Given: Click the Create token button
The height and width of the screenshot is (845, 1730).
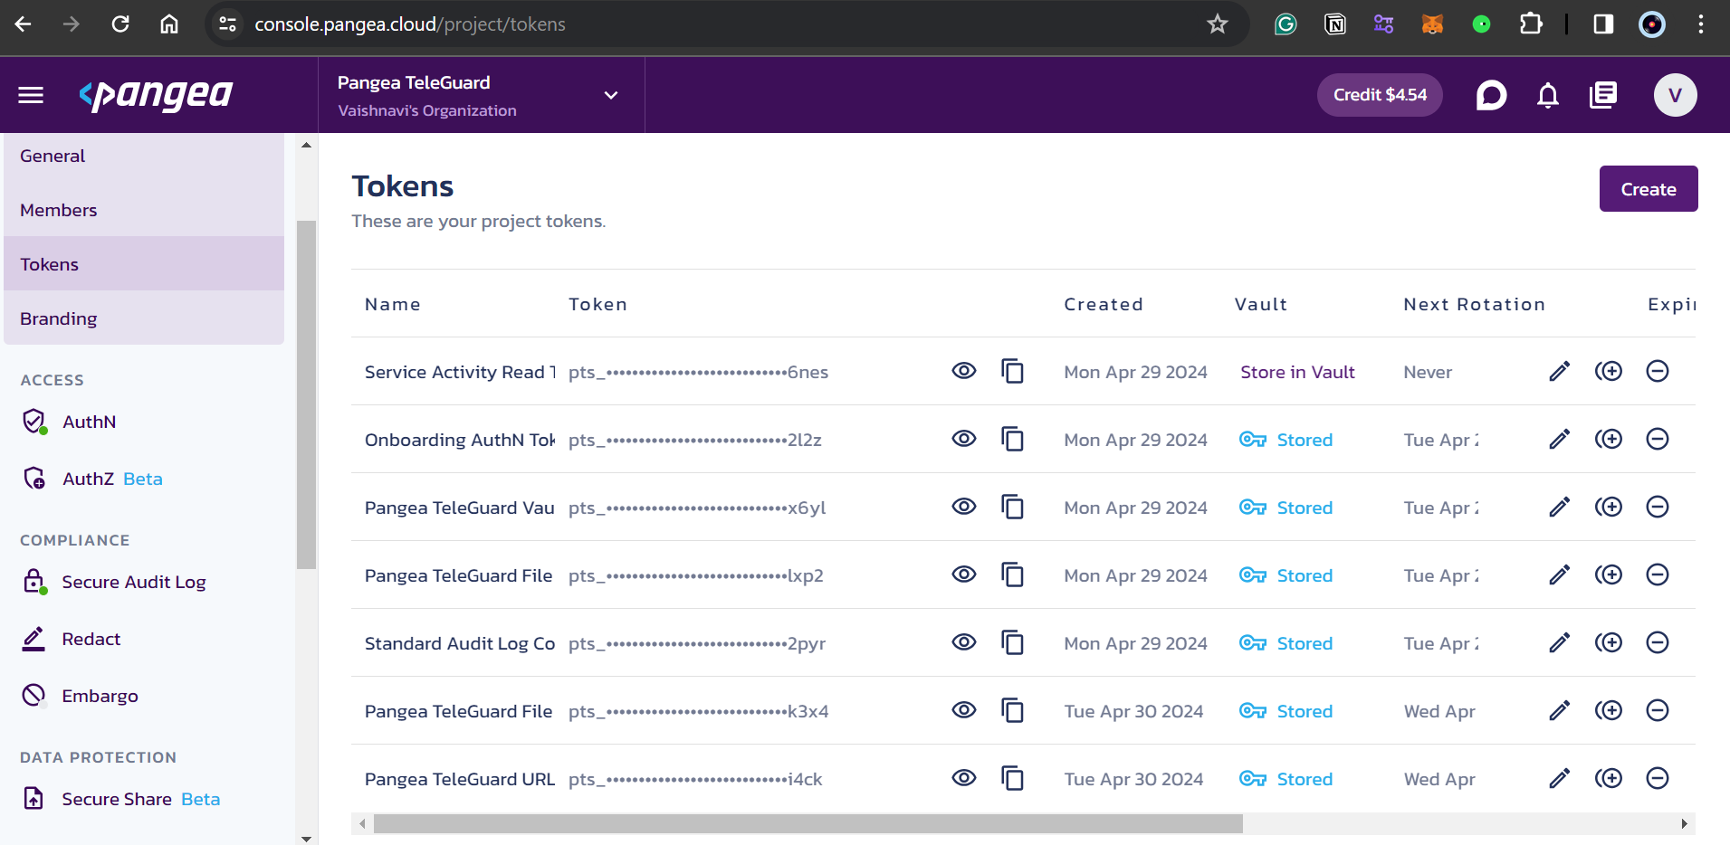Looking at the screenshot, I should (1649, 189).
